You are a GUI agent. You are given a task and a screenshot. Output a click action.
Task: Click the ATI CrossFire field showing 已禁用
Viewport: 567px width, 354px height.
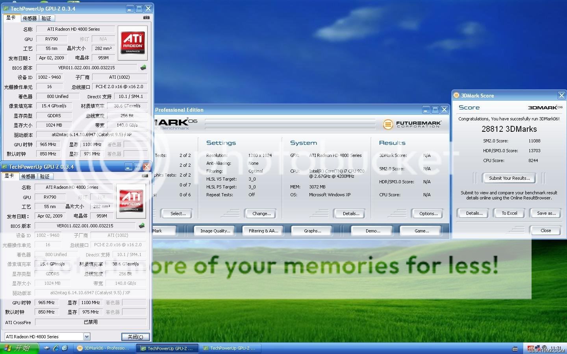[91, 322]
